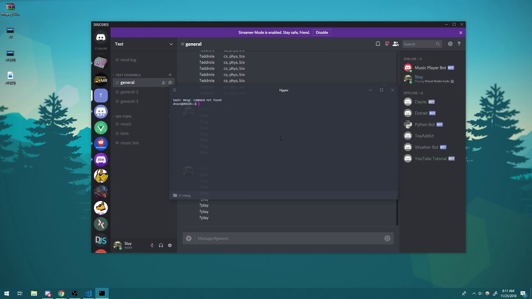Switch to the keyboard-image server icon

coord(101,63)
